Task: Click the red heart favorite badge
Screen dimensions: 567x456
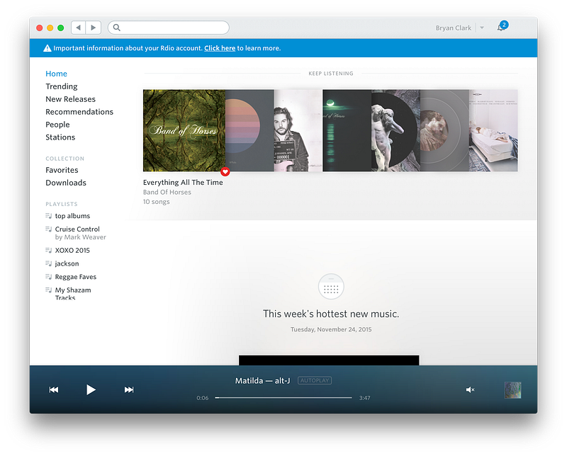Action: click(225, 171)
